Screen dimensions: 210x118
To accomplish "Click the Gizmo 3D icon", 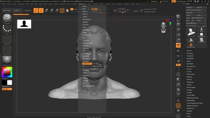I will tap(62, 10).
